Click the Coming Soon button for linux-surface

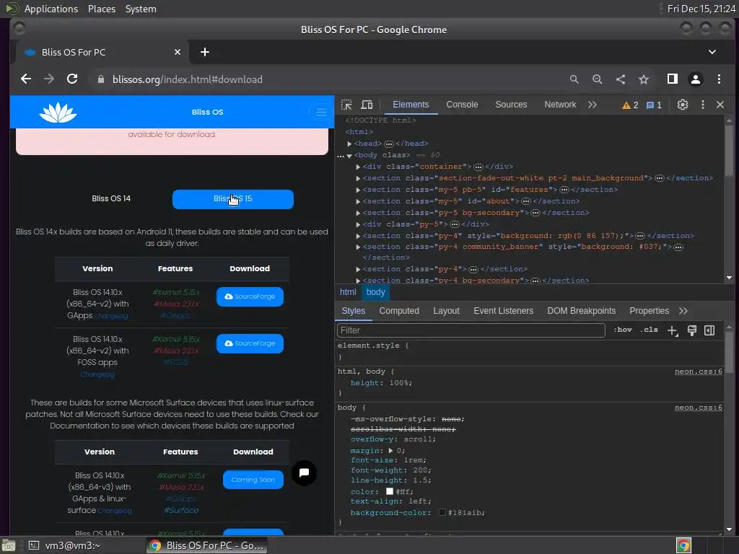coord(253,480)
